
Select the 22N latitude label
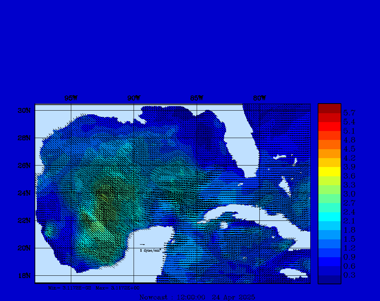pyautogui.click(x=24, y=220)
